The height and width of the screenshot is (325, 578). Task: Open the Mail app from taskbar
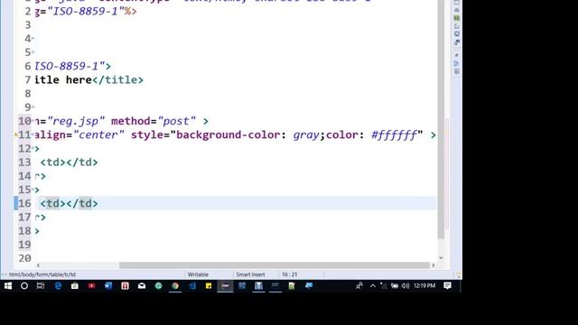click(142, 285)
